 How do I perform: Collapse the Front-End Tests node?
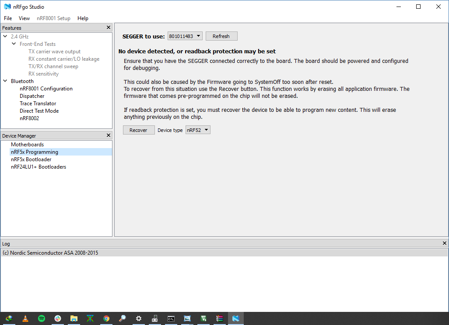coord(14,44)
